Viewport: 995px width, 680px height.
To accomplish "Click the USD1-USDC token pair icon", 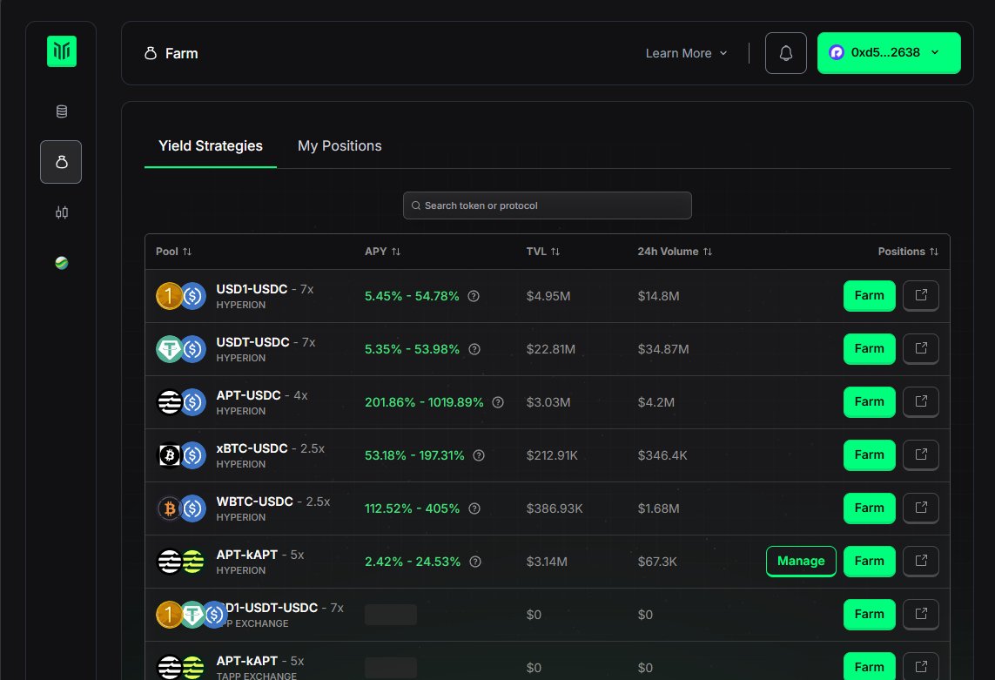I will 181,297.
